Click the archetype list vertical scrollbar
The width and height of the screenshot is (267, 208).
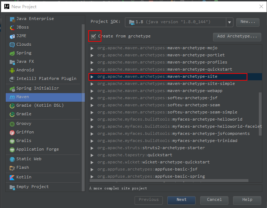click(260, 114)
